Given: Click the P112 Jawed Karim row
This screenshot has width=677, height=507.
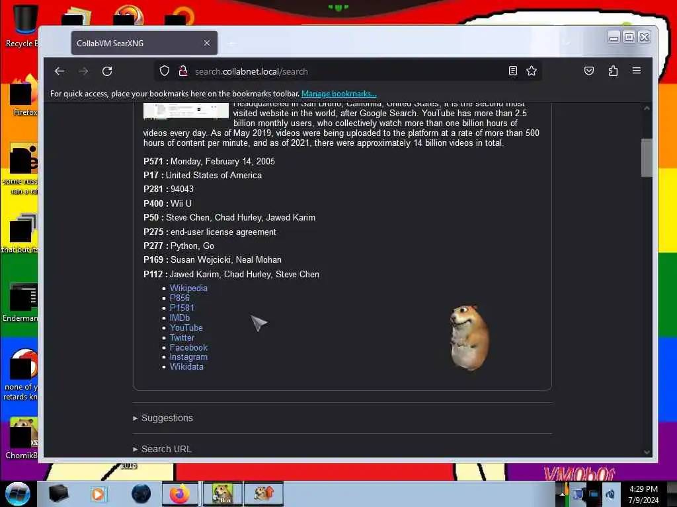Looking at the screenshot, I should pyautogui.click(x=231, y=274).
